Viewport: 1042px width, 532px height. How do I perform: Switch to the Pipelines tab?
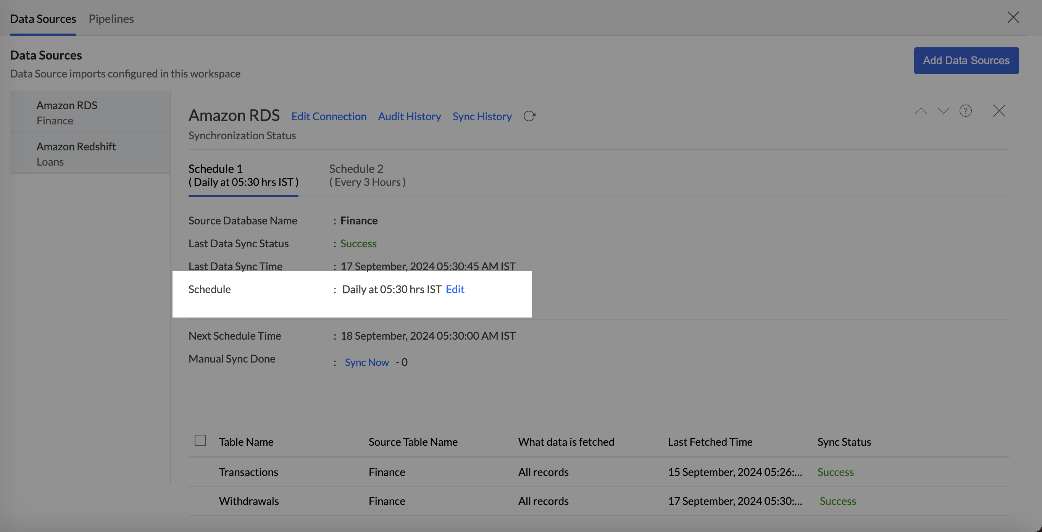tap(111, 19)
